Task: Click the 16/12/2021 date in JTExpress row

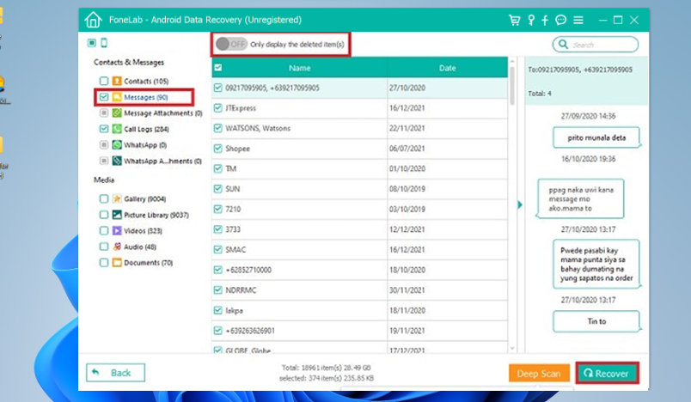Action: tap(407, 108)
